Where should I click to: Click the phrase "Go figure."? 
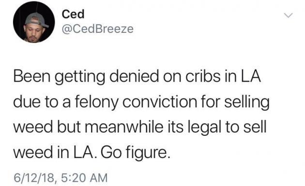click(x=136, y=153)
